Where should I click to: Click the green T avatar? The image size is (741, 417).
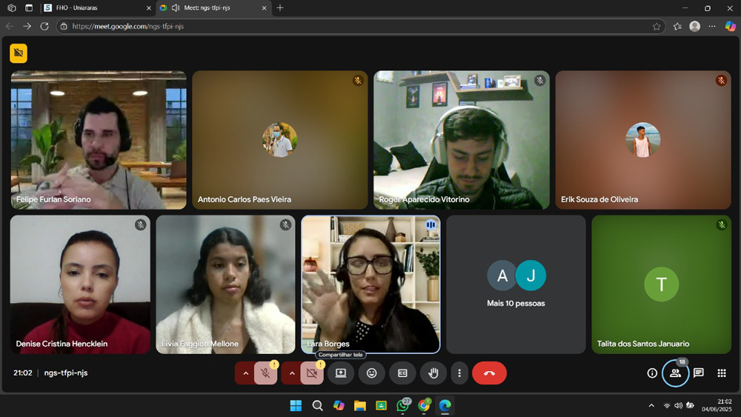point(661,284)
